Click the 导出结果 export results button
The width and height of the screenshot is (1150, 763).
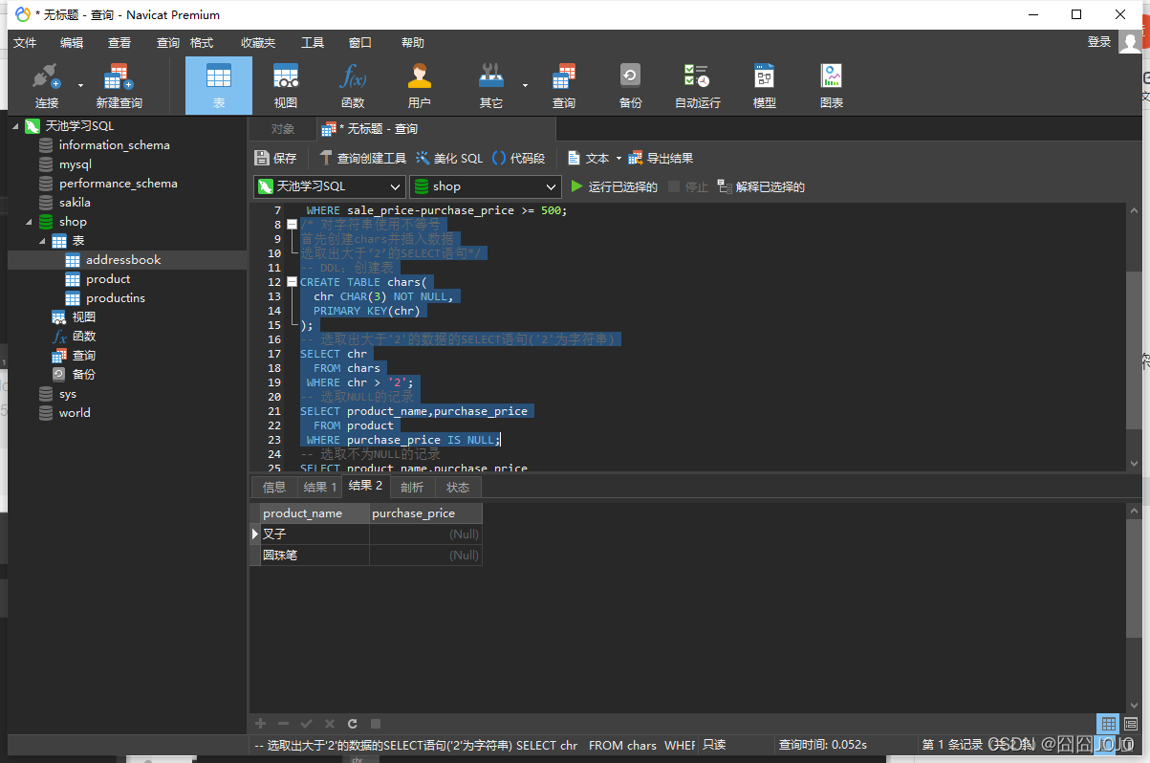coord(661,159)
